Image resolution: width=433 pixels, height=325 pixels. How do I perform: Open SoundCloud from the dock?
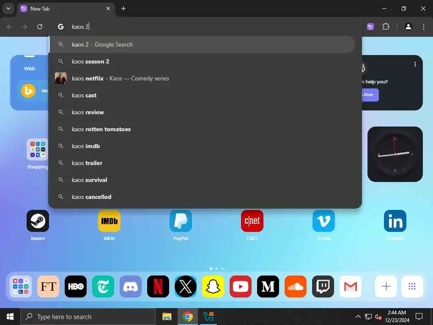[x=296, y=286]
